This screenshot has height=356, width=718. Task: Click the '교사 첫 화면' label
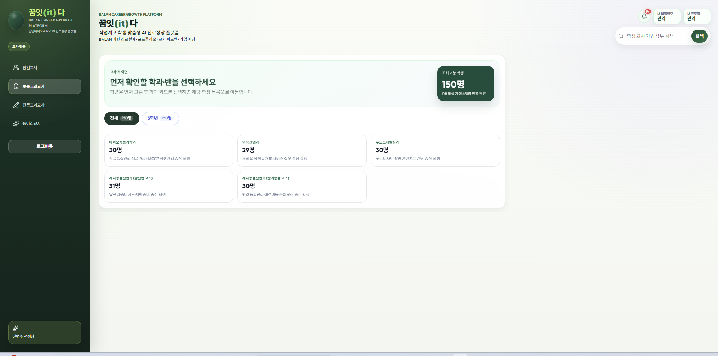point(119,72)
